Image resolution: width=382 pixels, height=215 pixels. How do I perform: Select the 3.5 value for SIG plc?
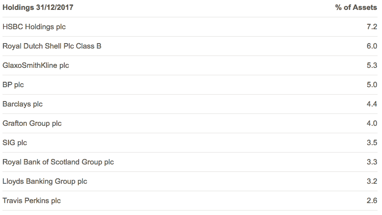click(372, 143)
